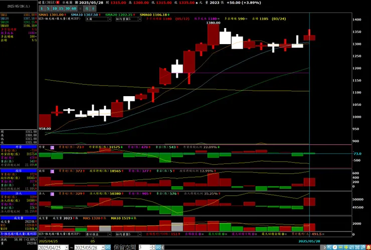Select the blue 融資 panel title in the left sidebar
Image resolution: width=371 pixels, height=250 pixels.
[x=19, y=147]
